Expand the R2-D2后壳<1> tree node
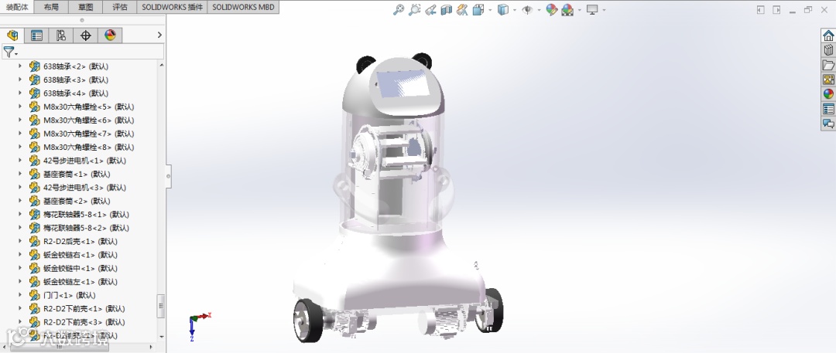Image resolution: width=836 pixels, height=353 pixels. coord(20,241)
